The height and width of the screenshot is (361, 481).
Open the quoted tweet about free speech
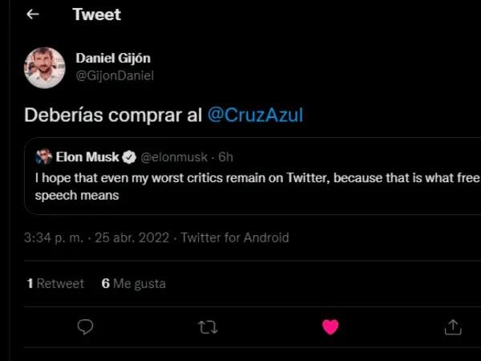pos(253,176)
